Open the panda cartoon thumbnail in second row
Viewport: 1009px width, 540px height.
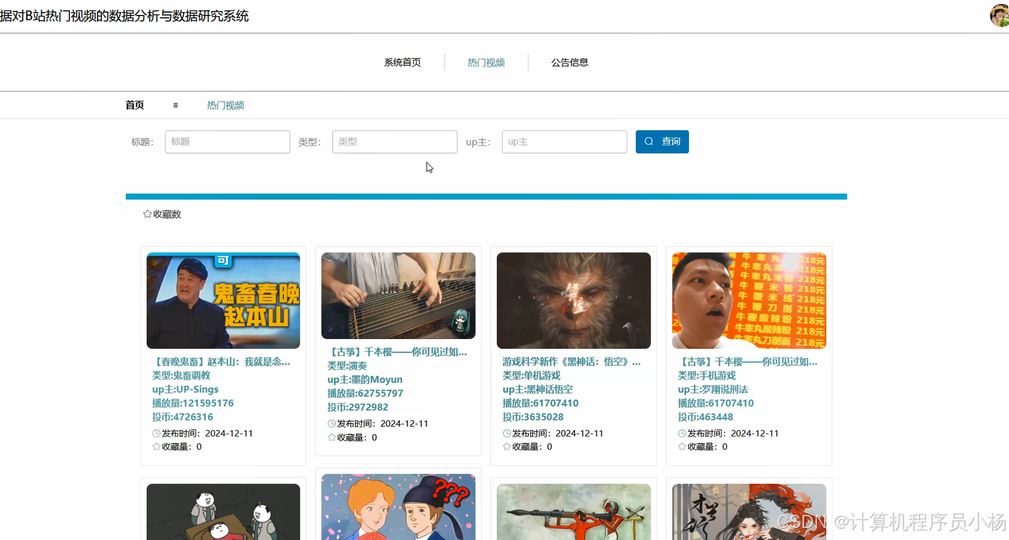[223, 512]
